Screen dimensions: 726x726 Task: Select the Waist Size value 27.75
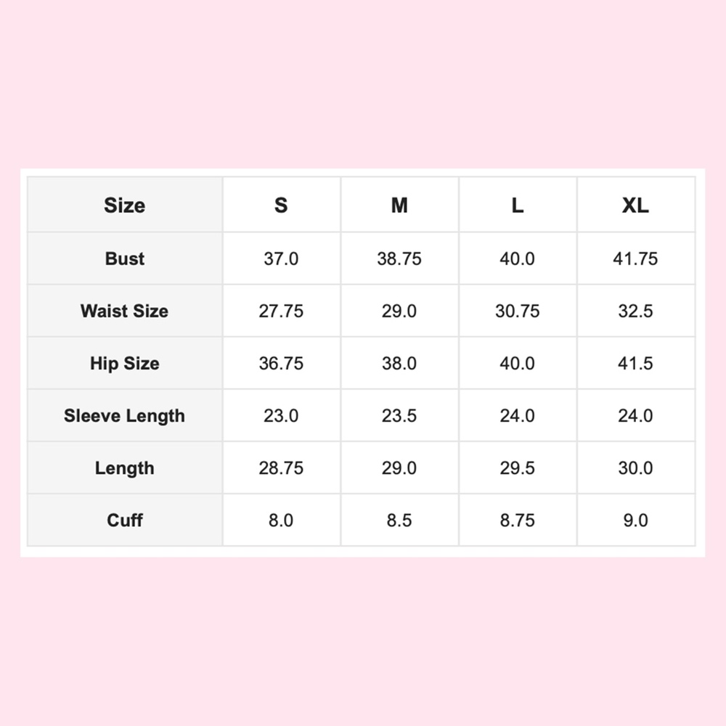click(281, 311)
